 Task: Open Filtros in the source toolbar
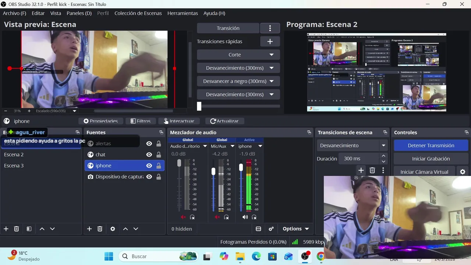pos(140,121)
